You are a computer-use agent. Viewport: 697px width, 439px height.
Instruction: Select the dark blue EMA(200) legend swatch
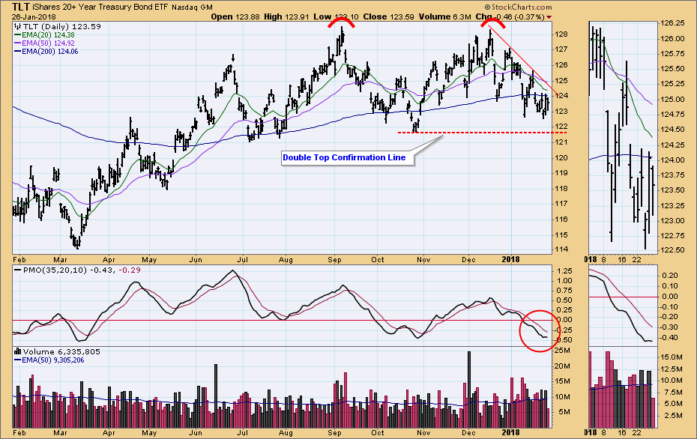pyautogui.click(x=18, y=52)
